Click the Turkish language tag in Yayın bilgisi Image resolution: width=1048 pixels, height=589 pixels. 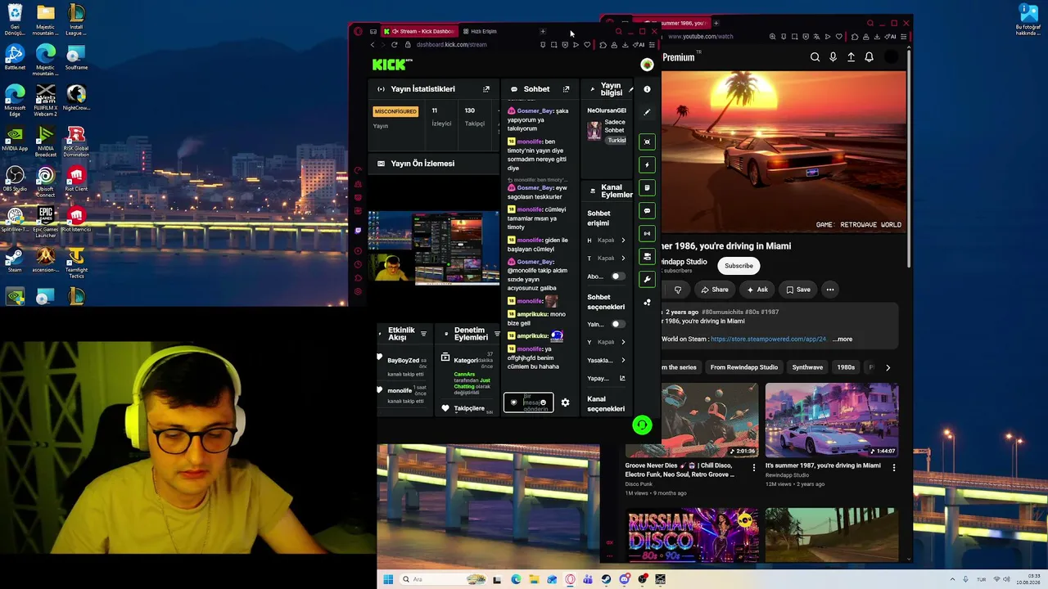click(616, 141)
